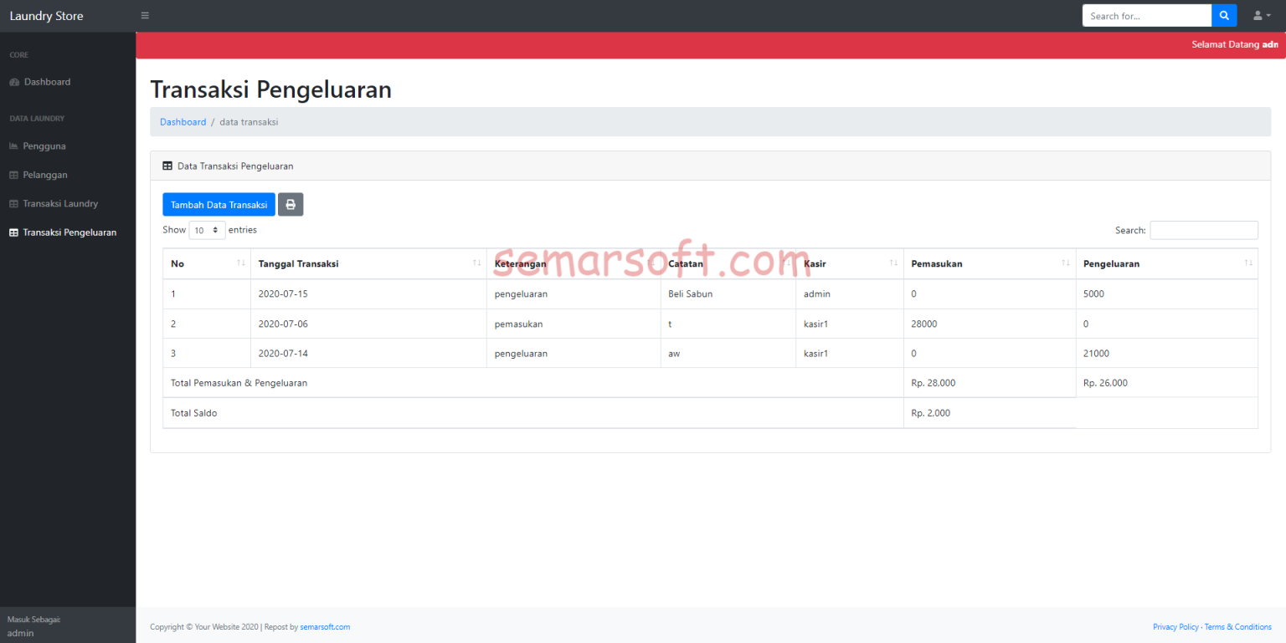Open the user account dropdown menu
Viewport: 1286px width, 643px height.
tap(1261, 15)
